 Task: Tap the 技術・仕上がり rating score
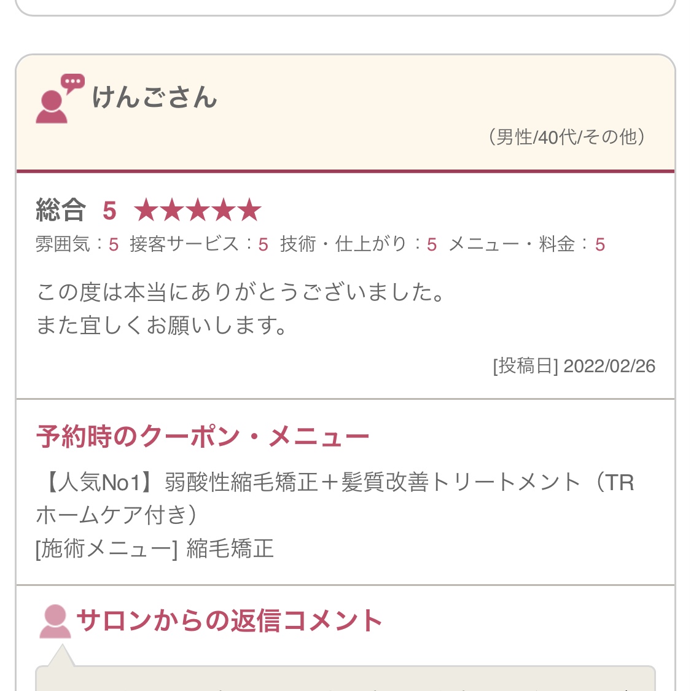[432, 244]
